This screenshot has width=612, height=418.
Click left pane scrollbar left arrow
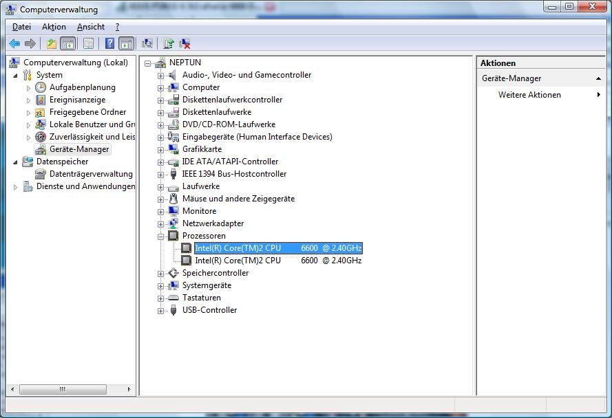(12, 389)
